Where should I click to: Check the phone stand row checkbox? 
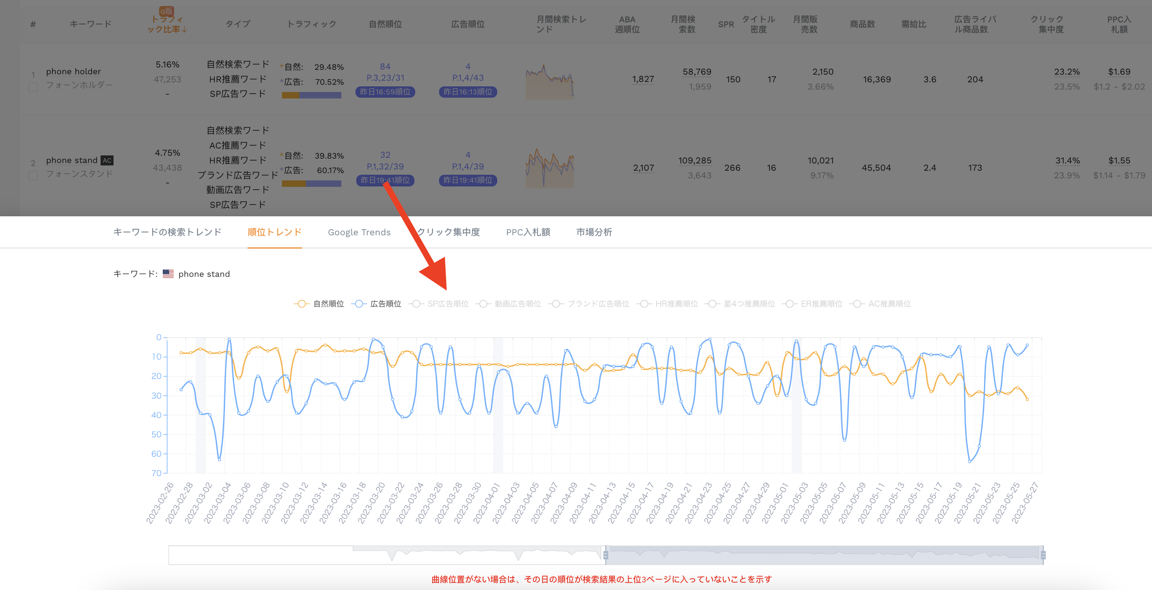tap(33, 176)
